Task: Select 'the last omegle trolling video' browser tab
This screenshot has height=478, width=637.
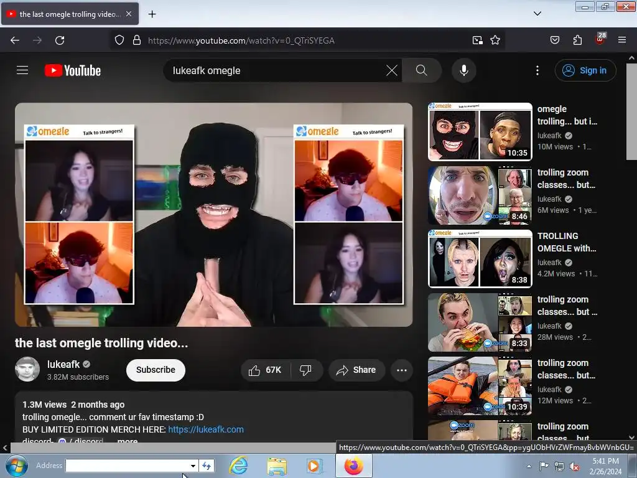Action: (x=70, y=14)
